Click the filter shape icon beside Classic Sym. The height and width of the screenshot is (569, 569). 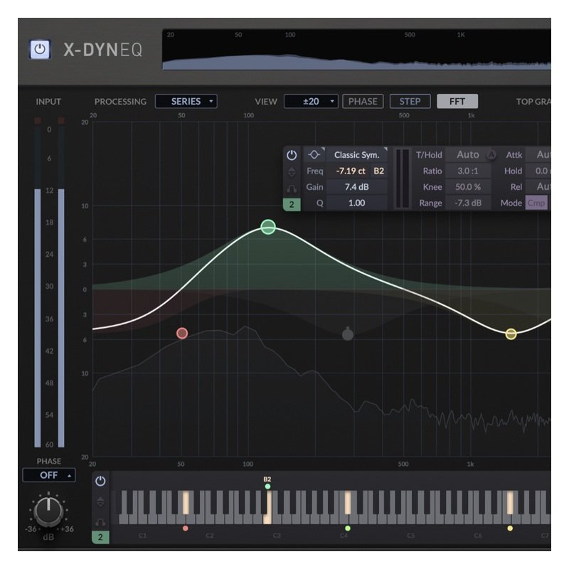314,155
